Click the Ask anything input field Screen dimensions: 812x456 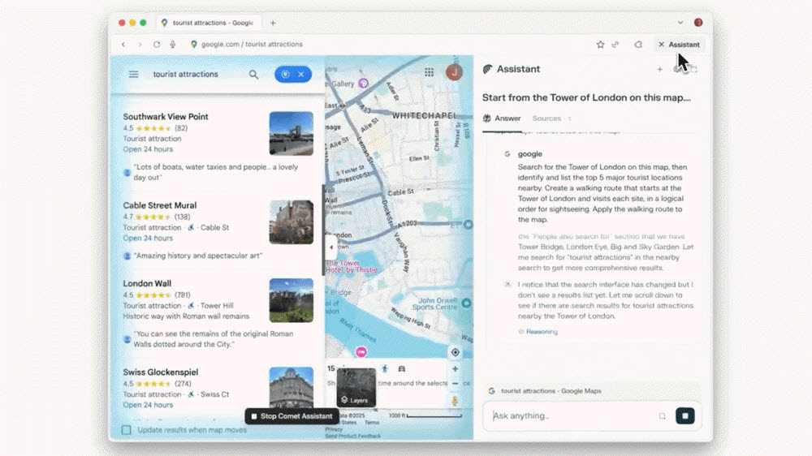click(568, 416)
